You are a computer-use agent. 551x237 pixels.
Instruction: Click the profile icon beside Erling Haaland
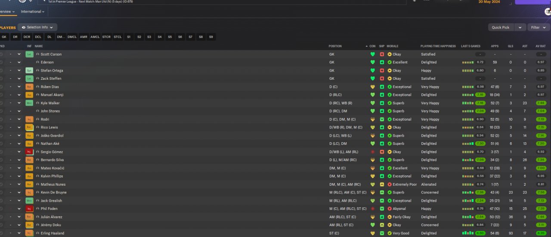[38, 233]
